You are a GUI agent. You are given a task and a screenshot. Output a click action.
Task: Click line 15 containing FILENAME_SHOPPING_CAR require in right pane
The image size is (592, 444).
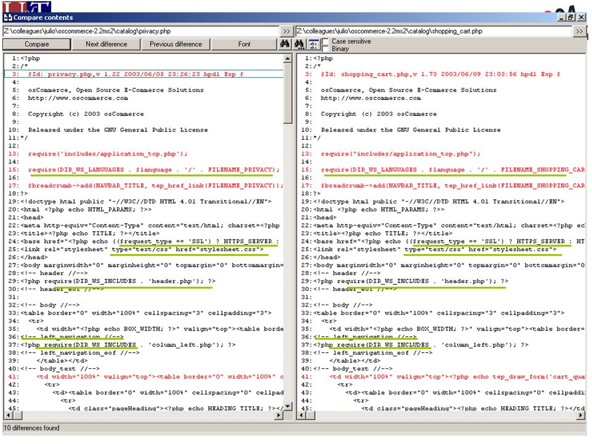click(x=442, y=170)
